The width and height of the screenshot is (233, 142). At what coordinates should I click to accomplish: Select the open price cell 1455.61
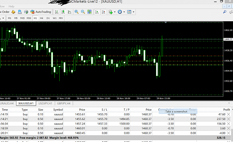(80, 114)
